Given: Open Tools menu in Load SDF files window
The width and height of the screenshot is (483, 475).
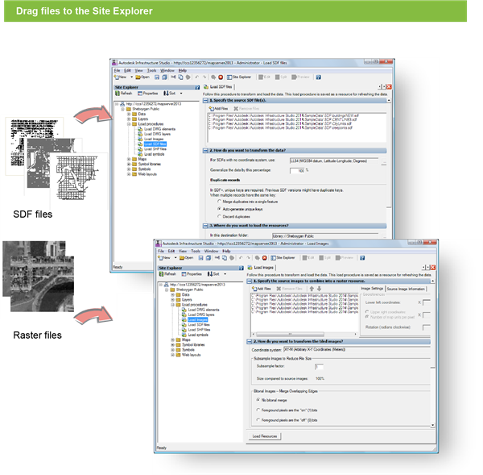Looking at the screenshot, I should [x=152, y=71].
